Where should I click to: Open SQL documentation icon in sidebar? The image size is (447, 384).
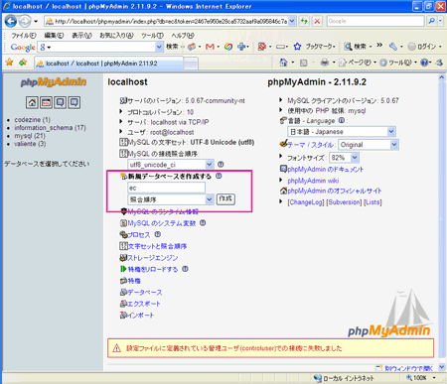pos(74,102)
